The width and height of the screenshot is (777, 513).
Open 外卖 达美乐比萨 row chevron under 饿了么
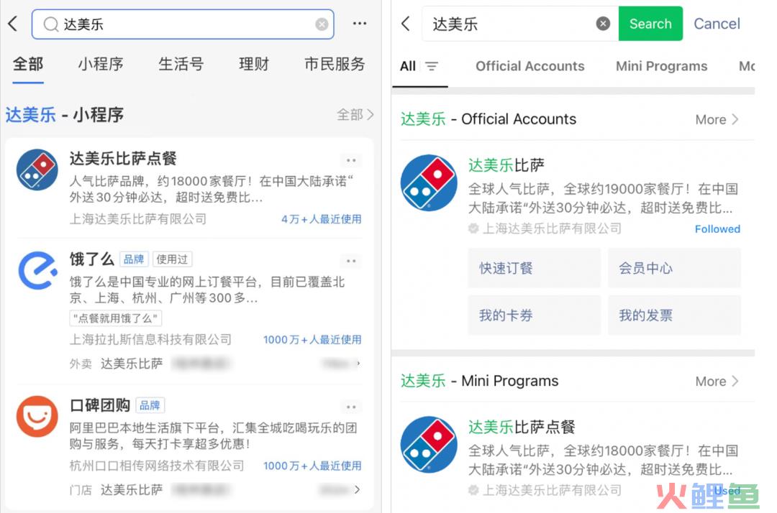click(358, 364)
